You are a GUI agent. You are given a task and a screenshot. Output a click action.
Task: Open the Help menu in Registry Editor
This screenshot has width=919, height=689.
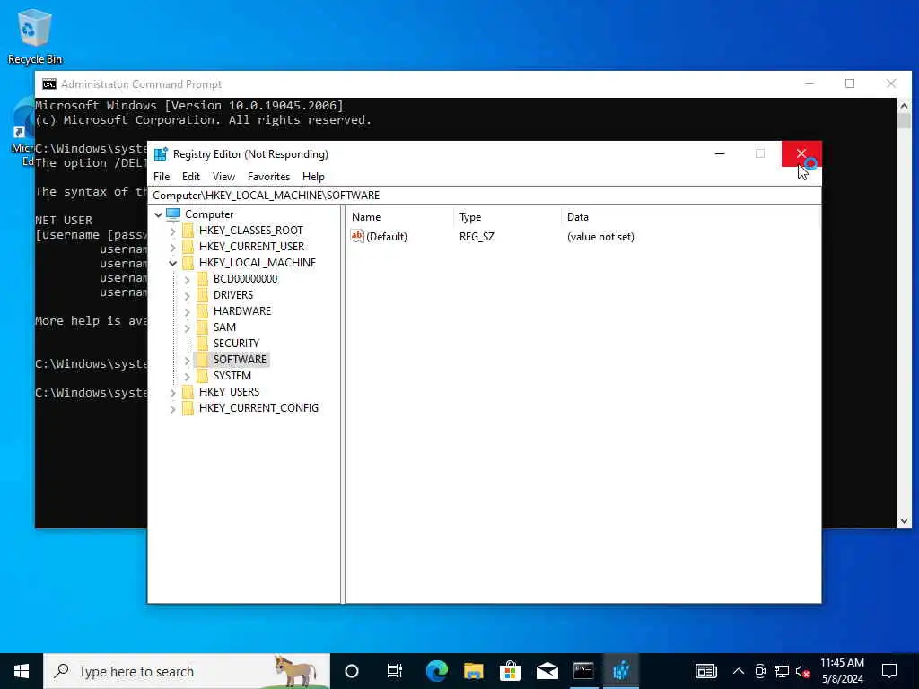[x=313, y=177]
